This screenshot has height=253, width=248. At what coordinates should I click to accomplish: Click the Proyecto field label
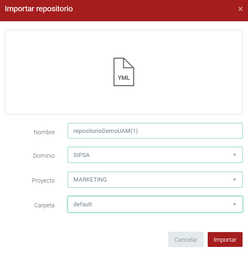click(43, 181)
